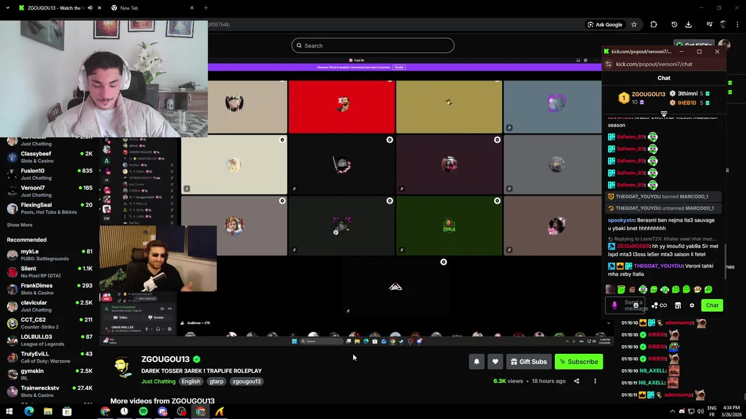Open Windows Start menu
The height and width of the screenshot is (419, 746).
tap(9, 411)
